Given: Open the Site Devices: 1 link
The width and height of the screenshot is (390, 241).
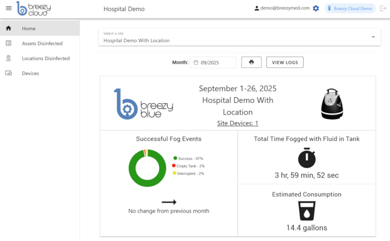Looking at the screenshot, I should tap(237, 123).
